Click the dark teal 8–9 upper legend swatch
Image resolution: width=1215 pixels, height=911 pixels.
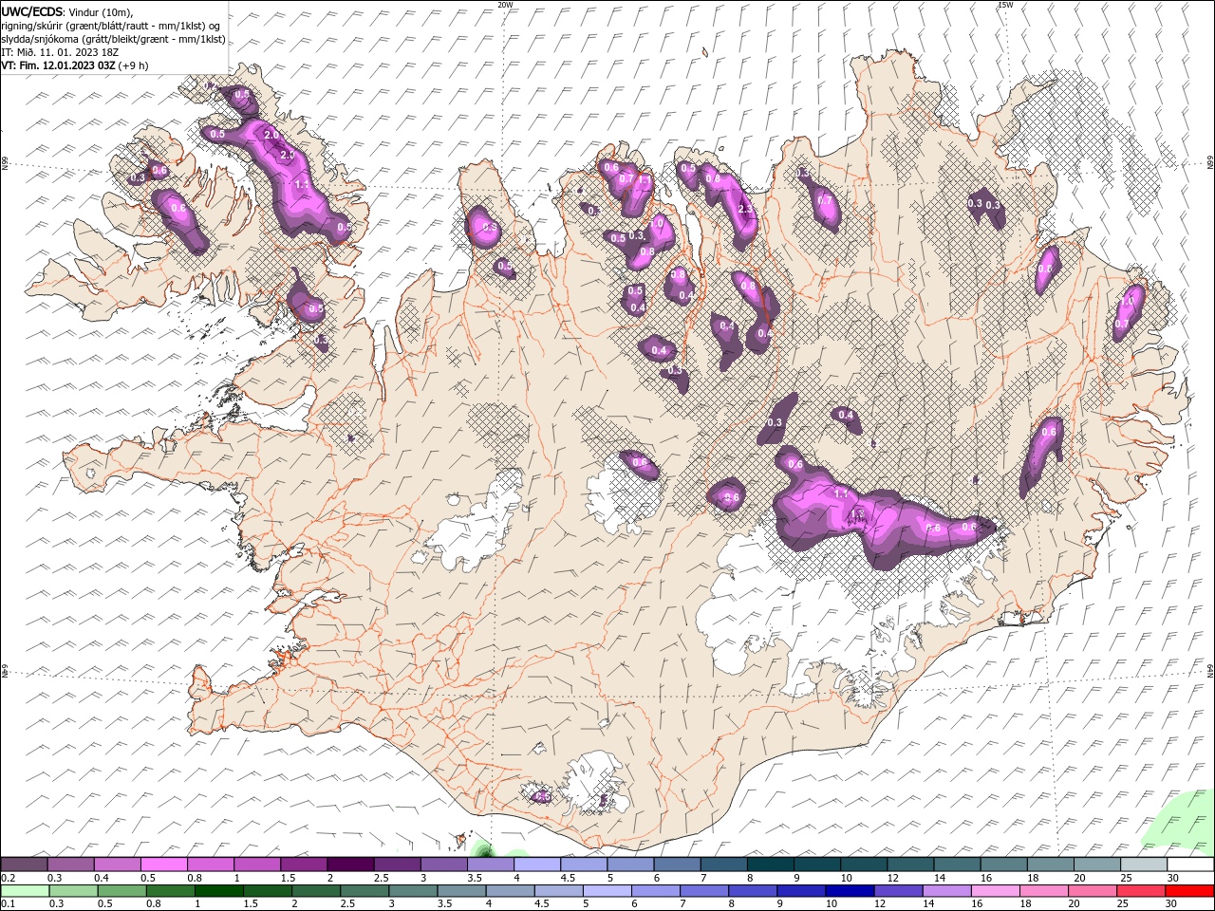(x=770, y=865)
